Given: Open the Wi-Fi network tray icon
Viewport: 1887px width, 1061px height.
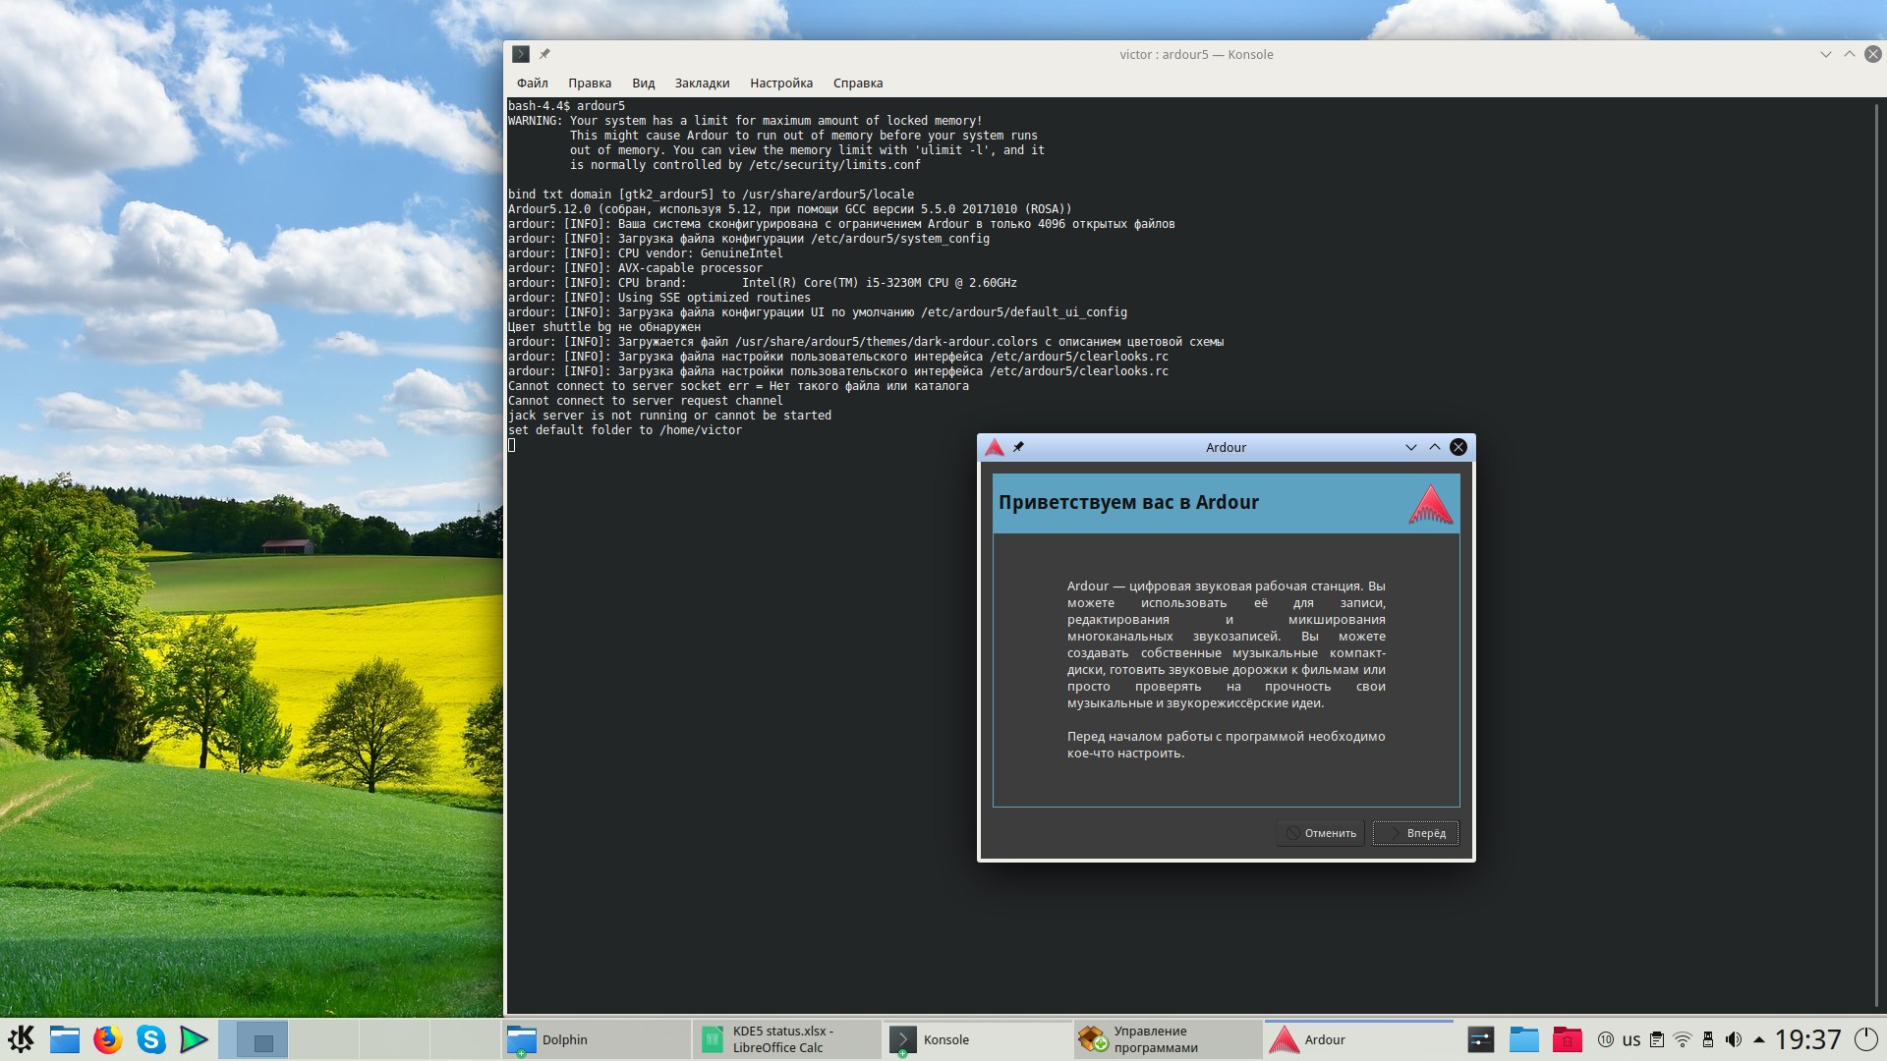Looking at the screenshot, I should 1683,1039.
